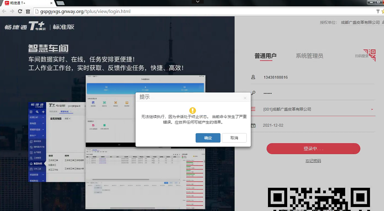Viewport: 384px width, 211px height.
Task: Switch to the 系统管理员 tab
Action: [310, 56]
